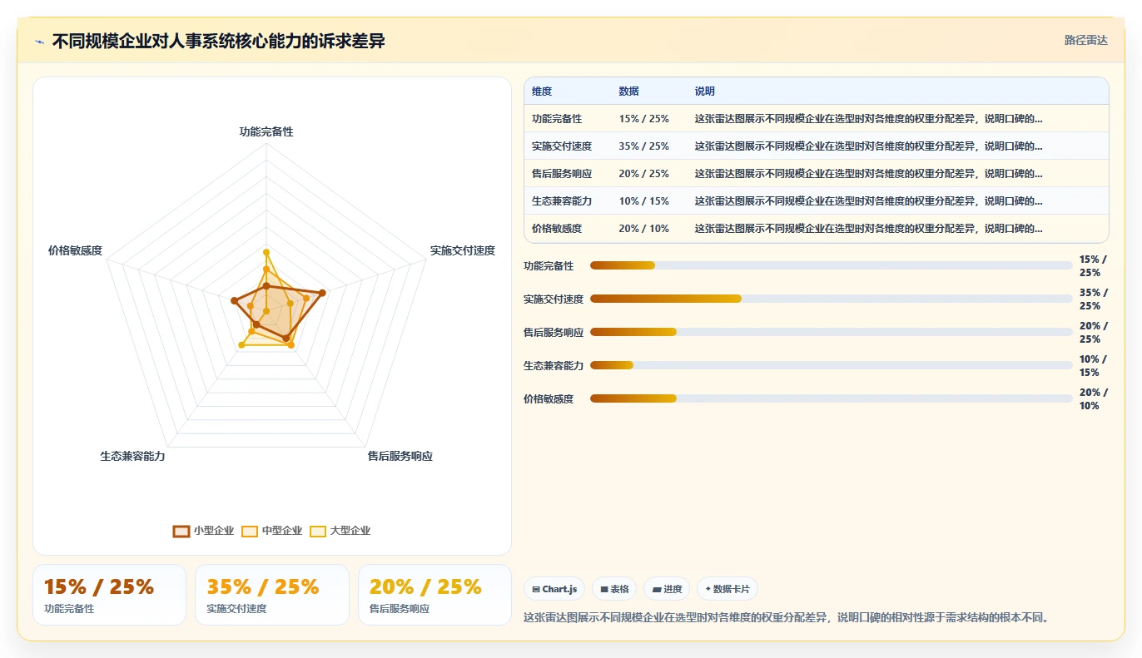The height and width of the screenshot is (658, 1142).
Task: Click the 生态兼容能力 radar axis label
Action: pyautogui.click(x=132, y=456)
